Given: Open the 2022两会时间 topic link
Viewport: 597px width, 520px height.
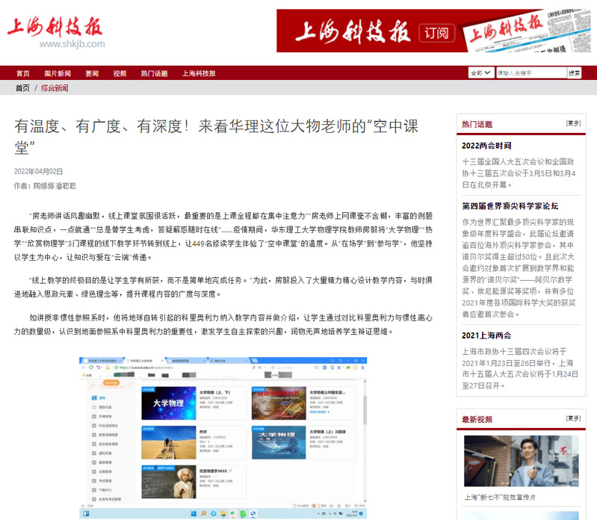Looking at the screenshot, I should click(486, 145).
